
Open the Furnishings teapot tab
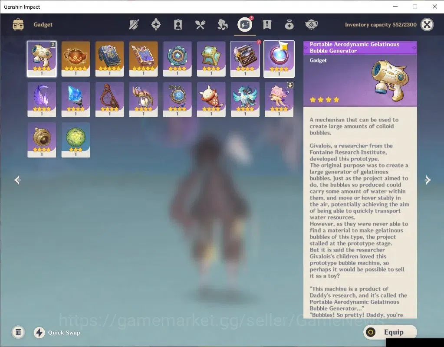coord(311,25)
